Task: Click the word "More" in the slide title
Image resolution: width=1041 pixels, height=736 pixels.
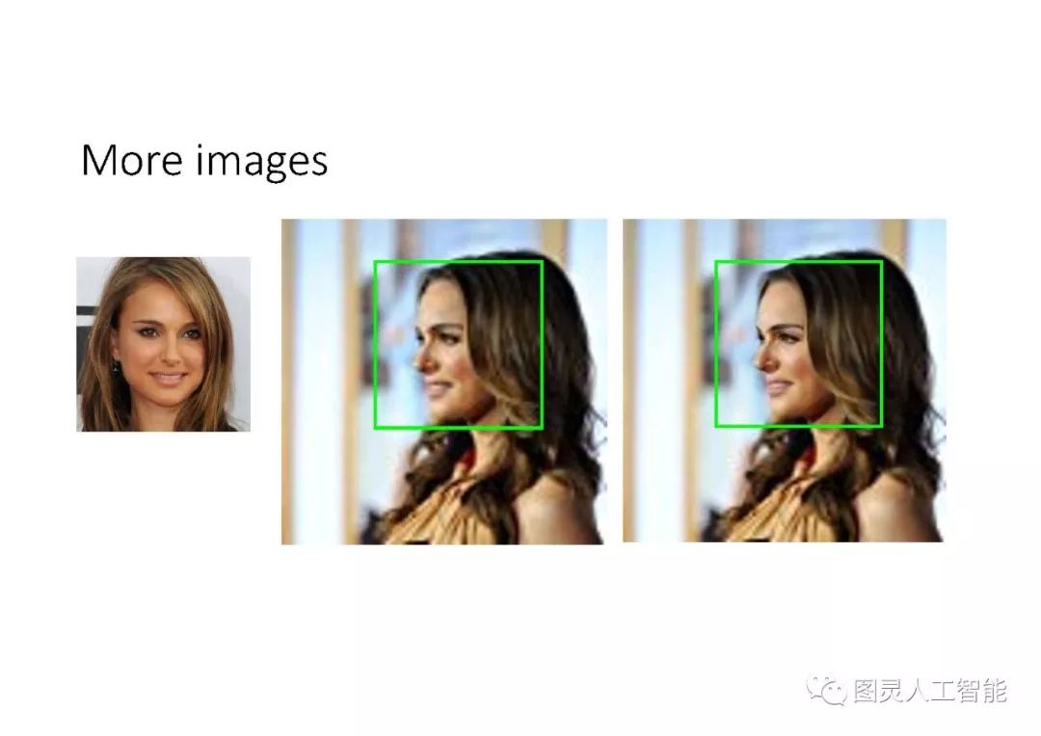Action: (131, 160)
